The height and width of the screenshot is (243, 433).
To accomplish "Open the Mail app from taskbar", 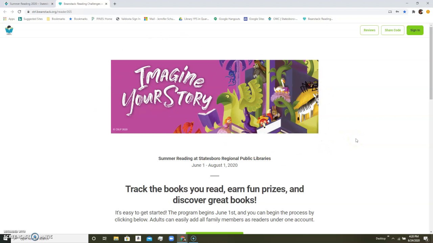I will pyautogui.click(x=149, y=239).
